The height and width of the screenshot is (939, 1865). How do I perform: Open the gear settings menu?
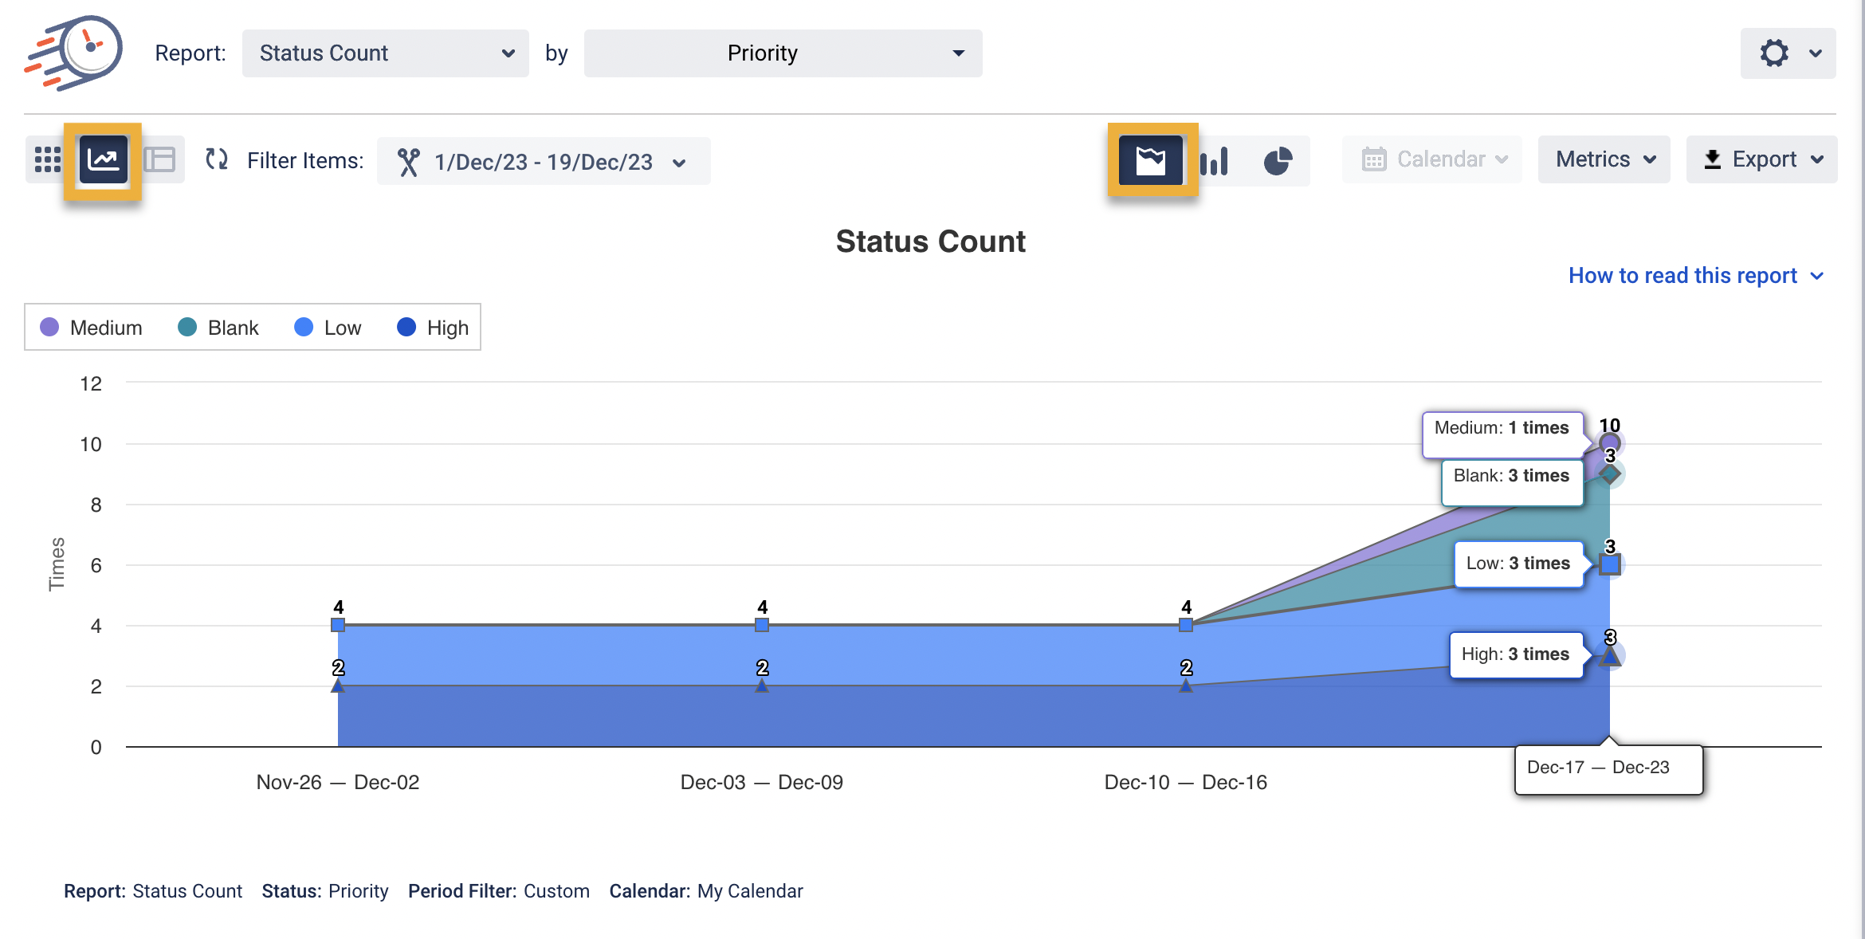click(1788, 53)
